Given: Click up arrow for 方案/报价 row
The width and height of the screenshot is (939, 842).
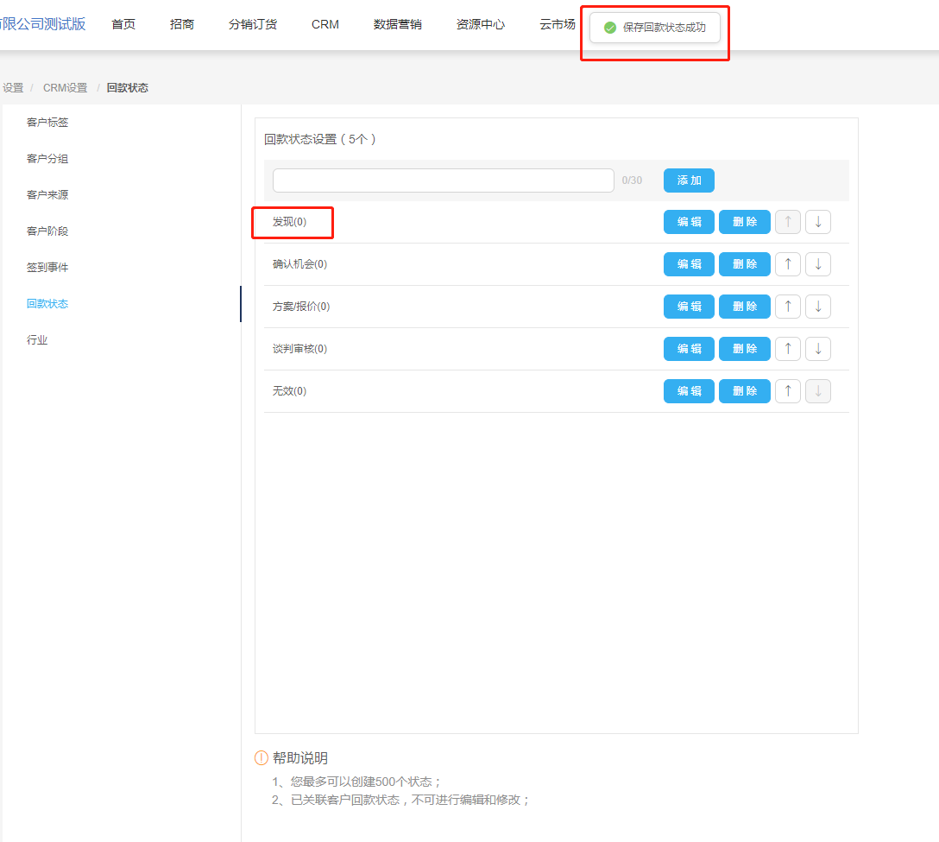Looking at the screenshot, I should pyautogui.click(x=787, y=307).
